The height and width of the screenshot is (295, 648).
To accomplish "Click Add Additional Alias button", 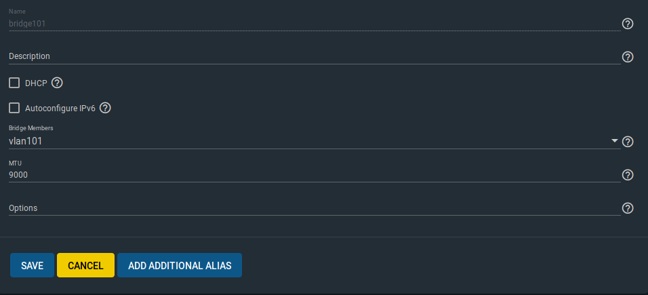I will tap(180, 265).
